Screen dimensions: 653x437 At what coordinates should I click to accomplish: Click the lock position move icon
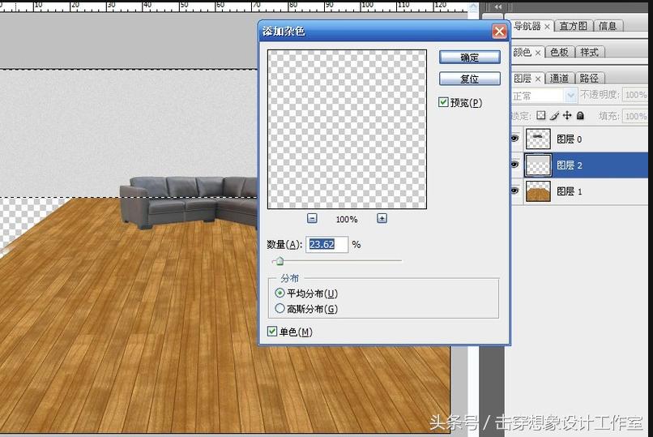coord(567,116)
